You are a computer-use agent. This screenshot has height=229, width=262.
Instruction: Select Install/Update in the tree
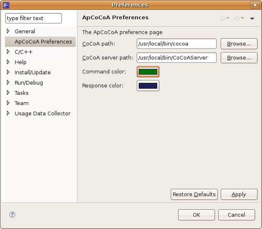pyautogui.click(x=33, y=72)
